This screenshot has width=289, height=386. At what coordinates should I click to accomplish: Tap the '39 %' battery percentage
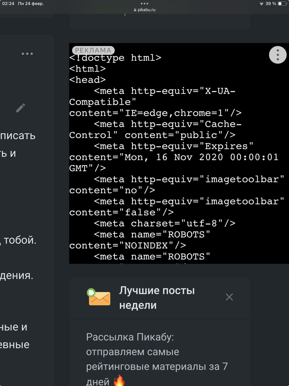tap(271, 3)
